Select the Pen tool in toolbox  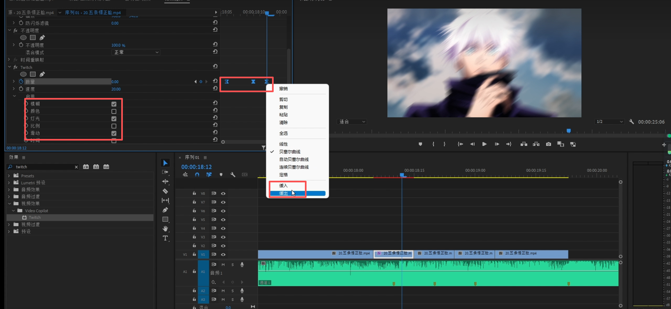(x=165, y=210)
